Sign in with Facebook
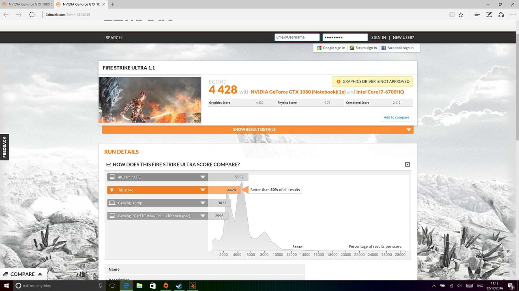 pyautogui.click(x=397, y=48)
